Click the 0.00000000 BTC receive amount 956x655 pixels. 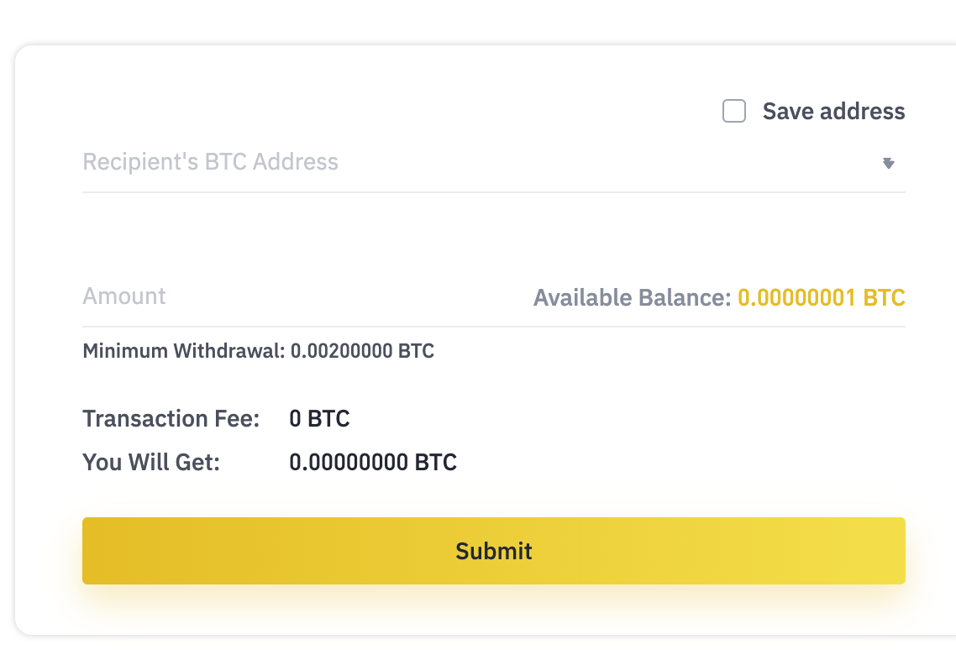[373, 462]
